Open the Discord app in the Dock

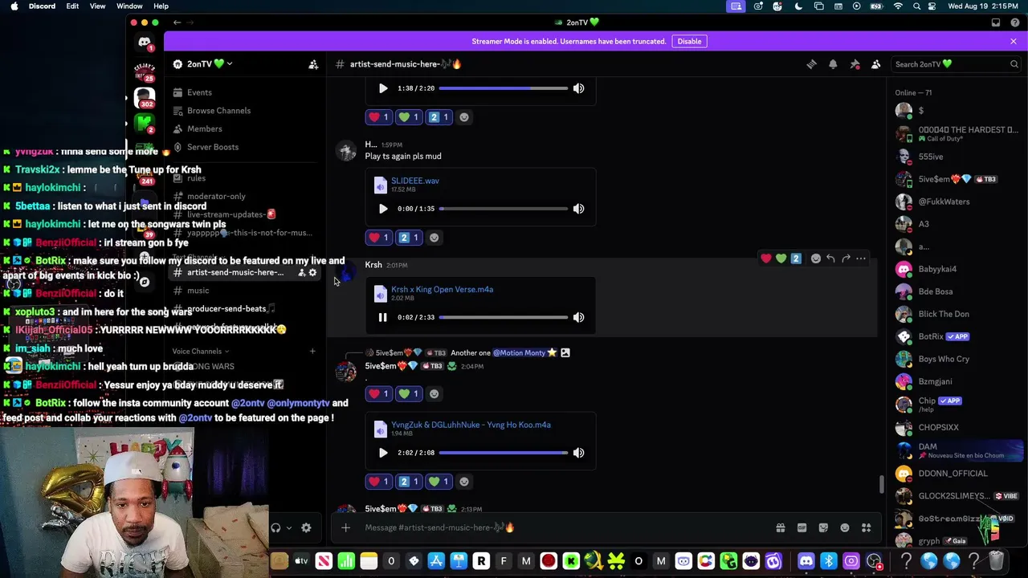(806, 561)
